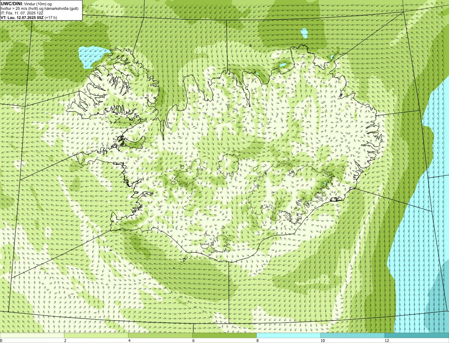Select the medium green 4–6 legend segment
Image resolution: width=449 pixels, height=343 pixels.
click(x=160, y=336)
